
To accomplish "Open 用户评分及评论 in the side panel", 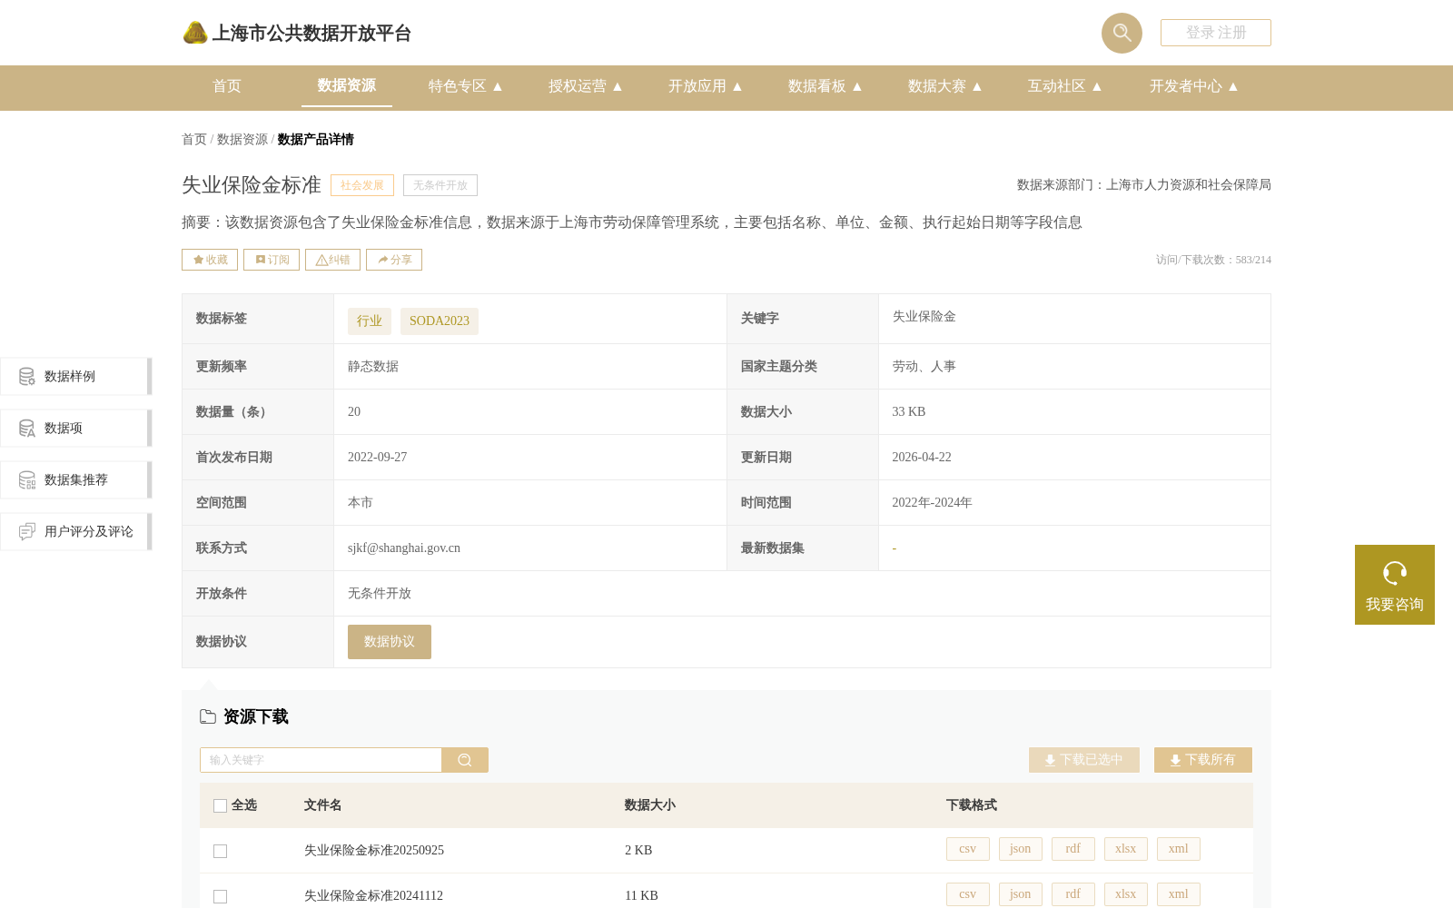I will [75, 531].
